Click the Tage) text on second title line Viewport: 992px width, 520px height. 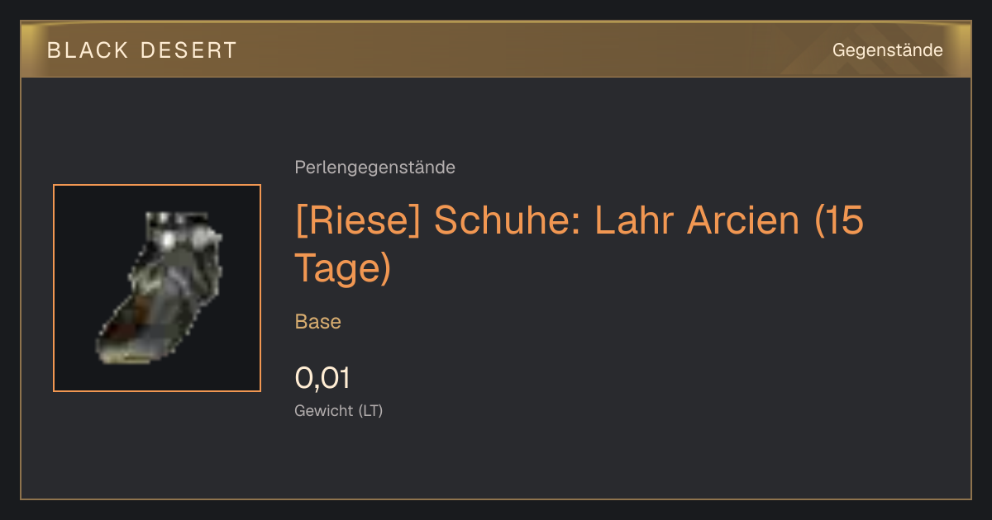342,269
